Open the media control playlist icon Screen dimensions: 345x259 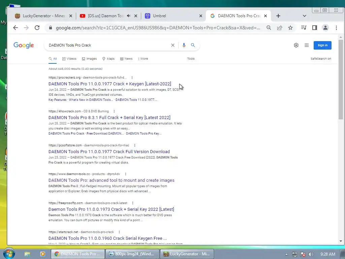(304, 28)
